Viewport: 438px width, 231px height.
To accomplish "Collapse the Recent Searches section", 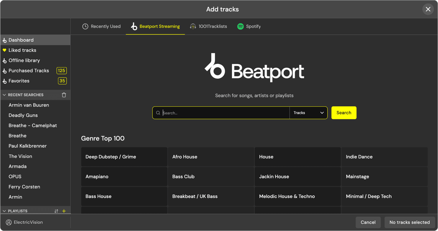I will click(4, 95).
